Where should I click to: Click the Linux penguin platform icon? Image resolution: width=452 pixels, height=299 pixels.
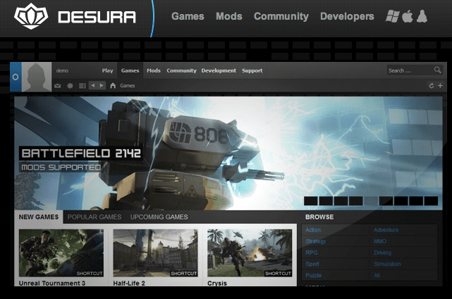click(422, 16)
